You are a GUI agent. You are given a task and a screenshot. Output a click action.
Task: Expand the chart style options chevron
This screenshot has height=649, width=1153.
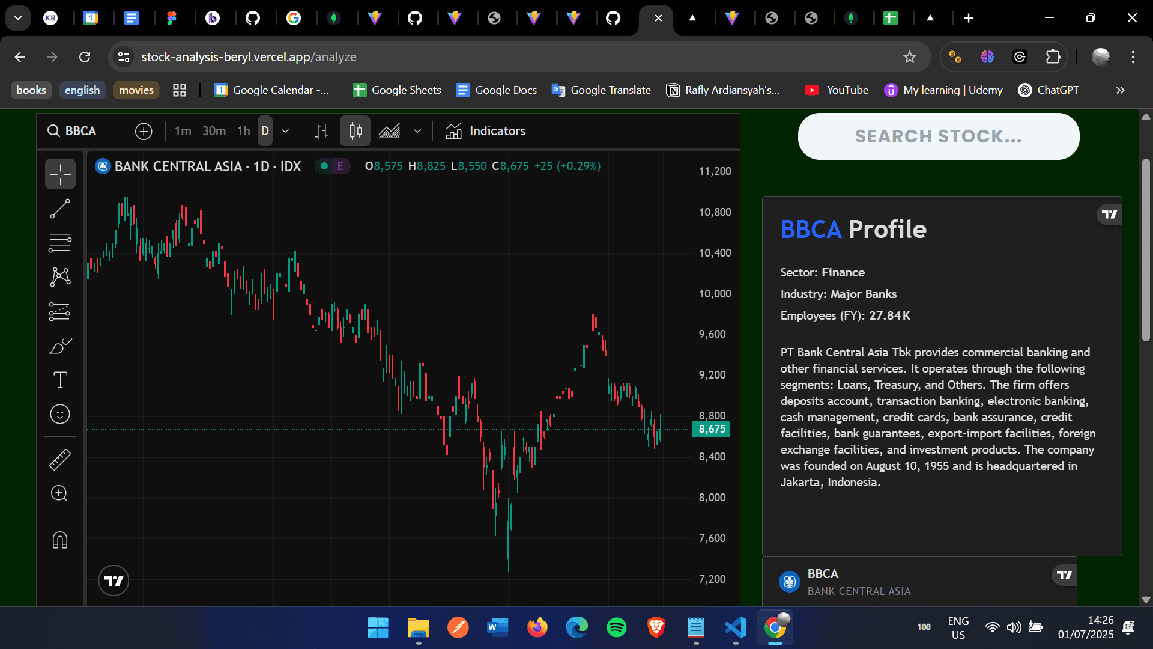417,131
